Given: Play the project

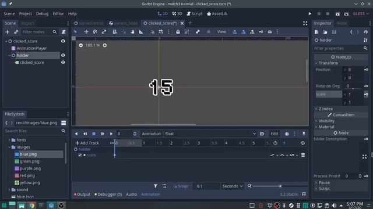Looking at the screenshot, I should [x=309, y=14].
